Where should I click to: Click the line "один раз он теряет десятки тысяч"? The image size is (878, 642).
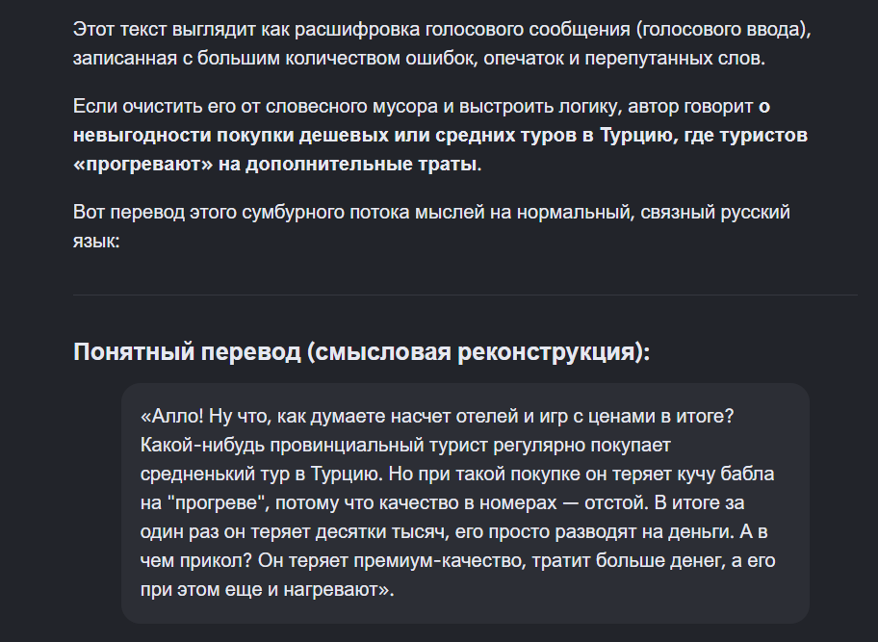point(295,531)
